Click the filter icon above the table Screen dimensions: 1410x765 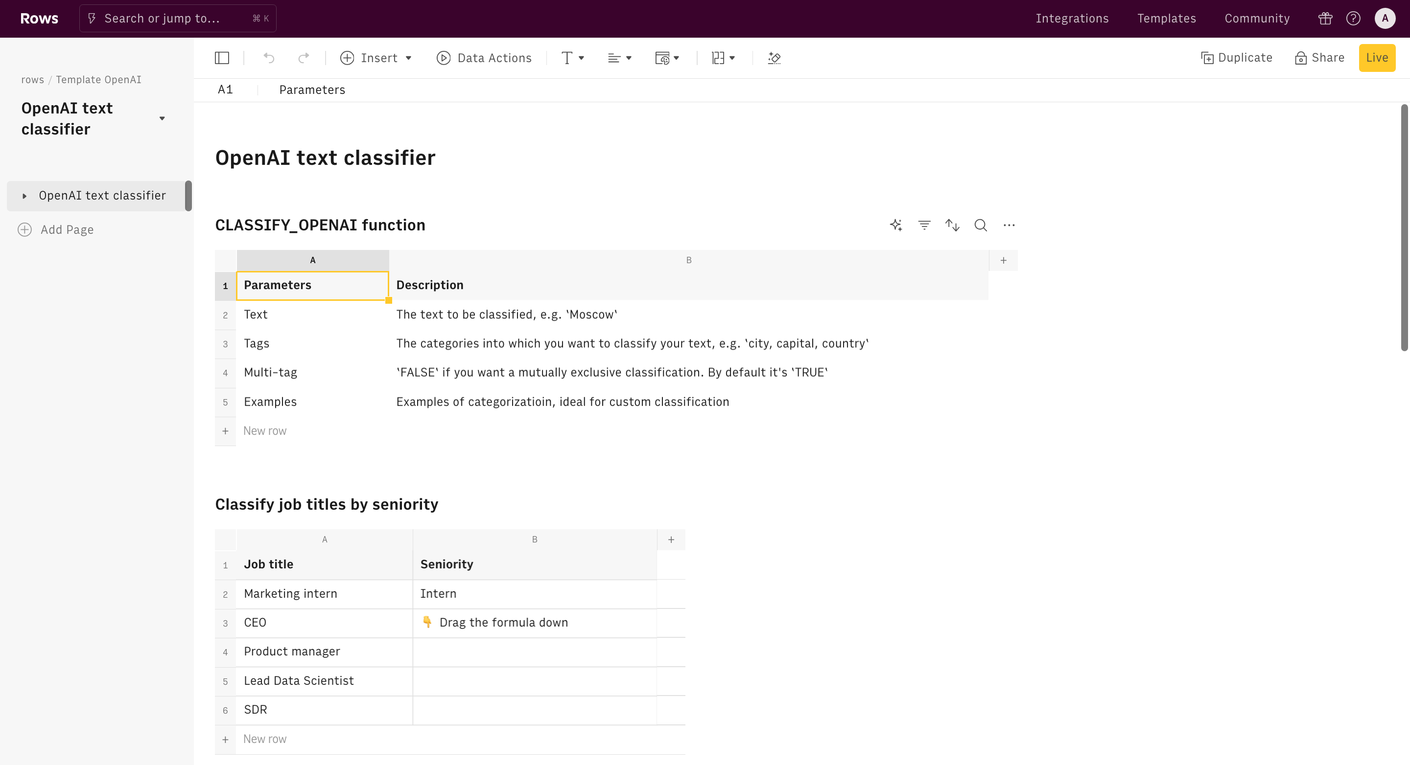(924, 225)
